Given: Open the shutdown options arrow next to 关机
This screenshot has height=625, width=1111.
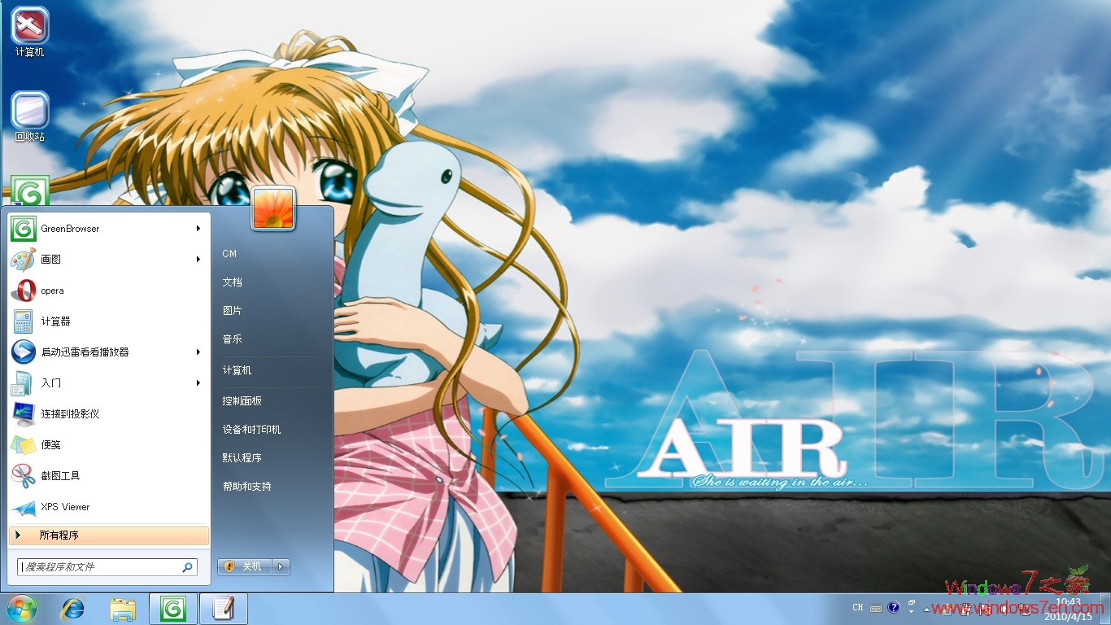Looking at the screenshot, I should [x=281, y=566].
